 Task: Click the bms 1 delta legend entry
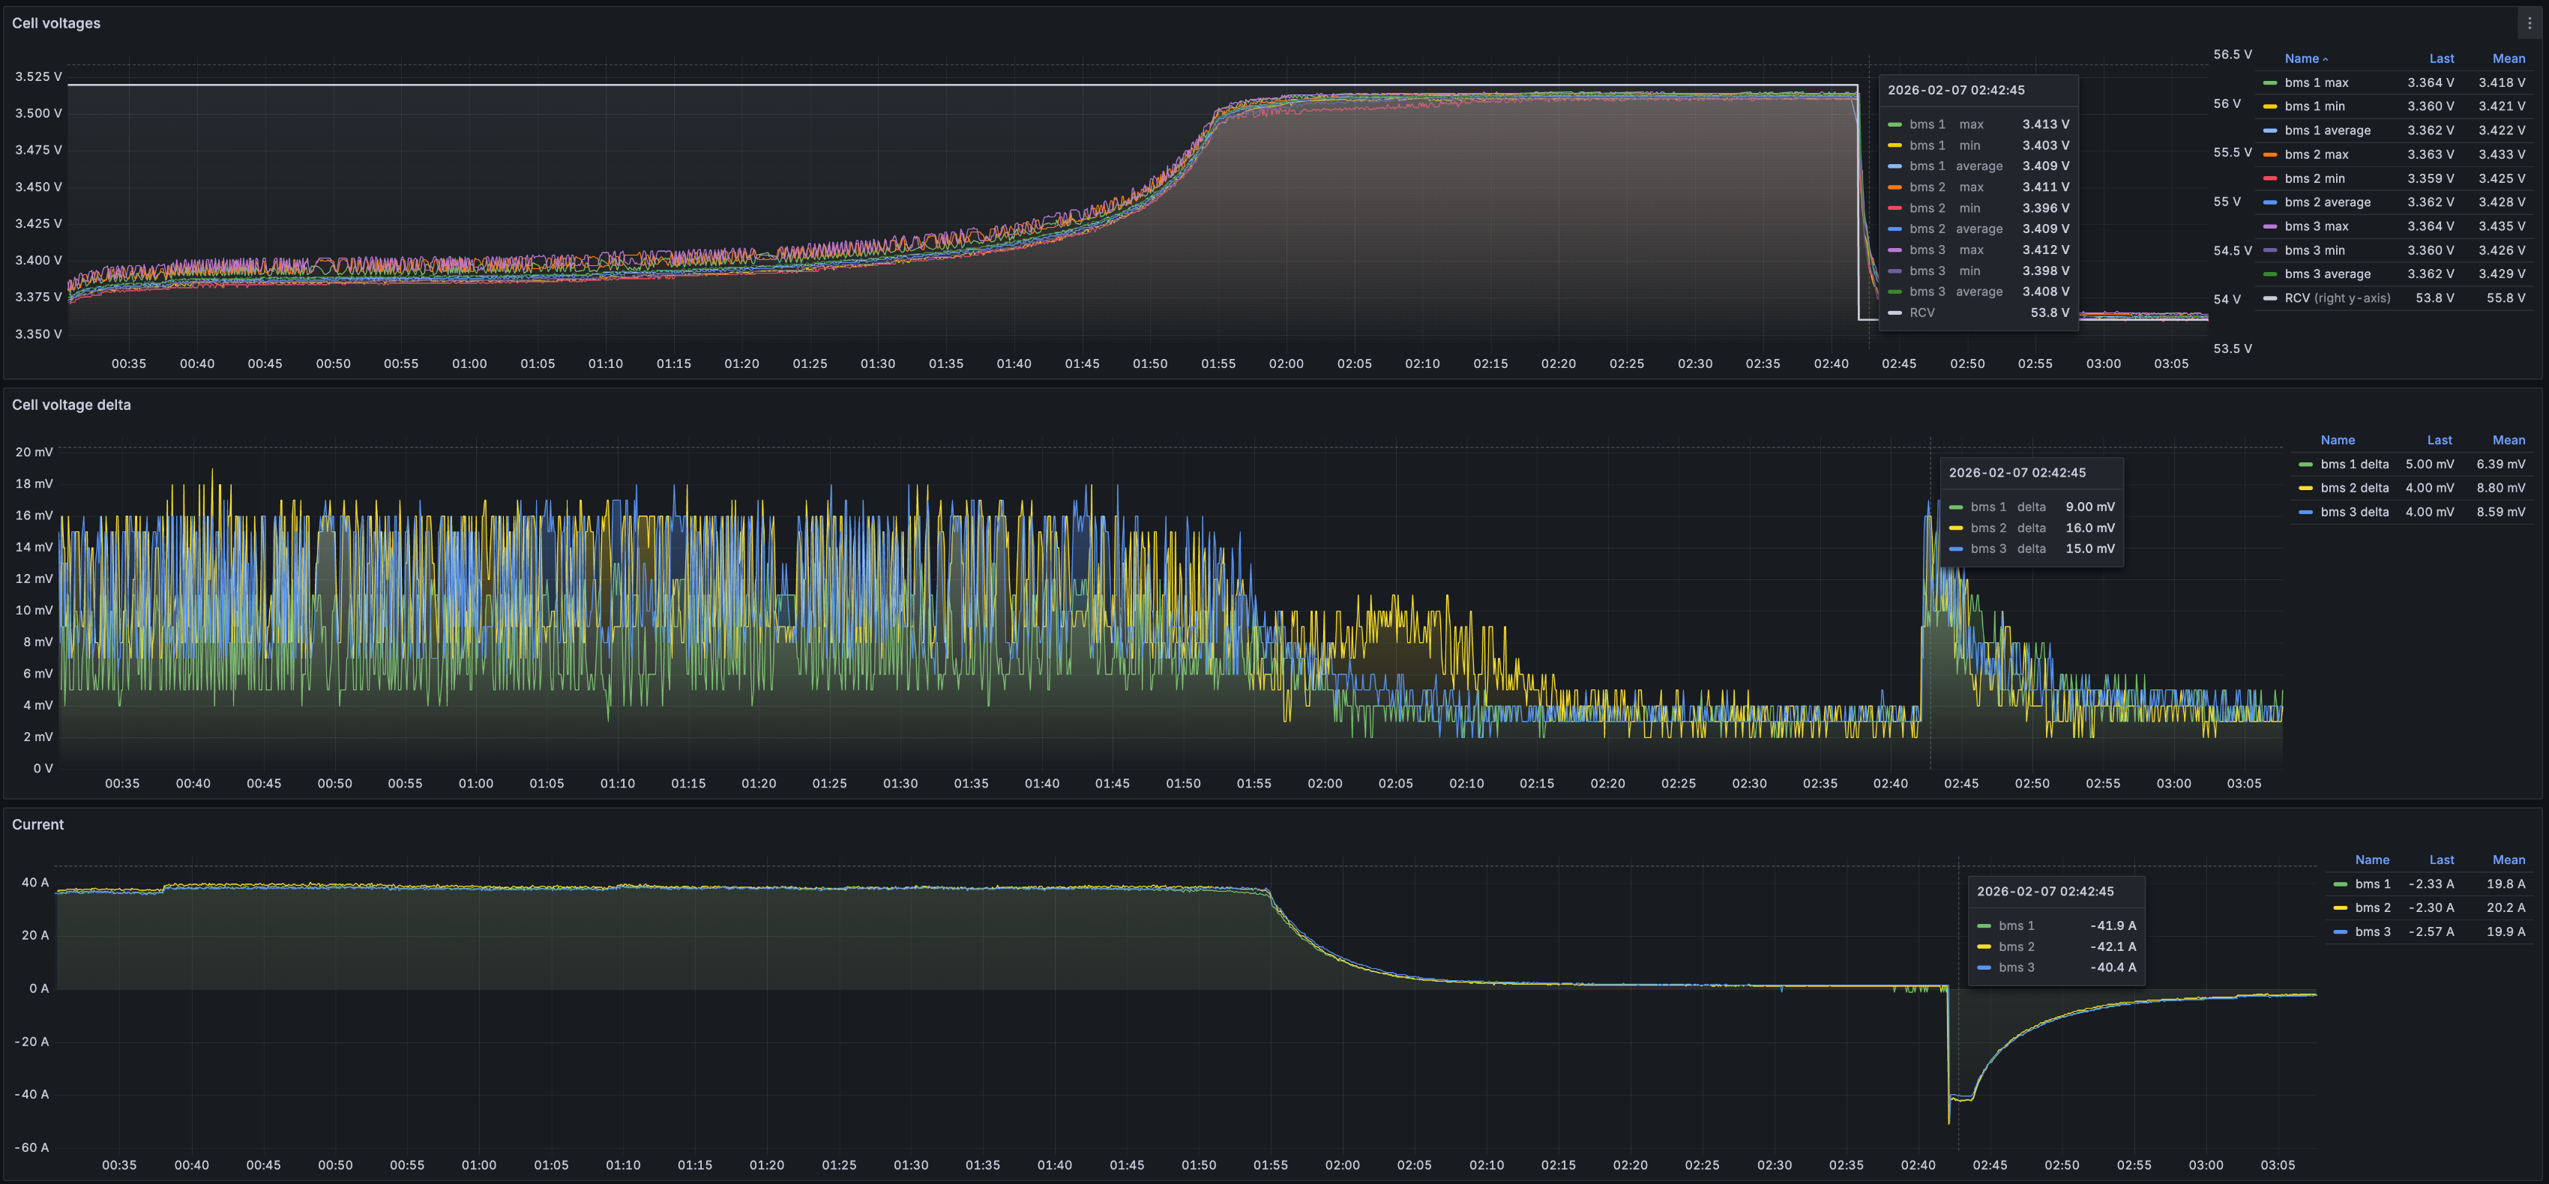pos(2354,465)
